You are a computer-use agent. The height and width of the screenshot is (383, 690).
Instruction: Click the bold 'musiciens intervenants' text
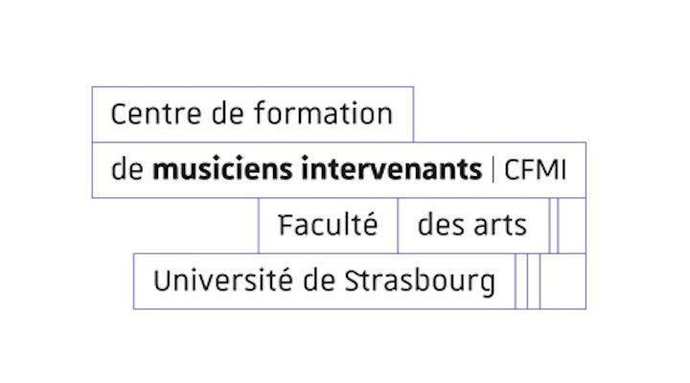[x=317, y=169]
